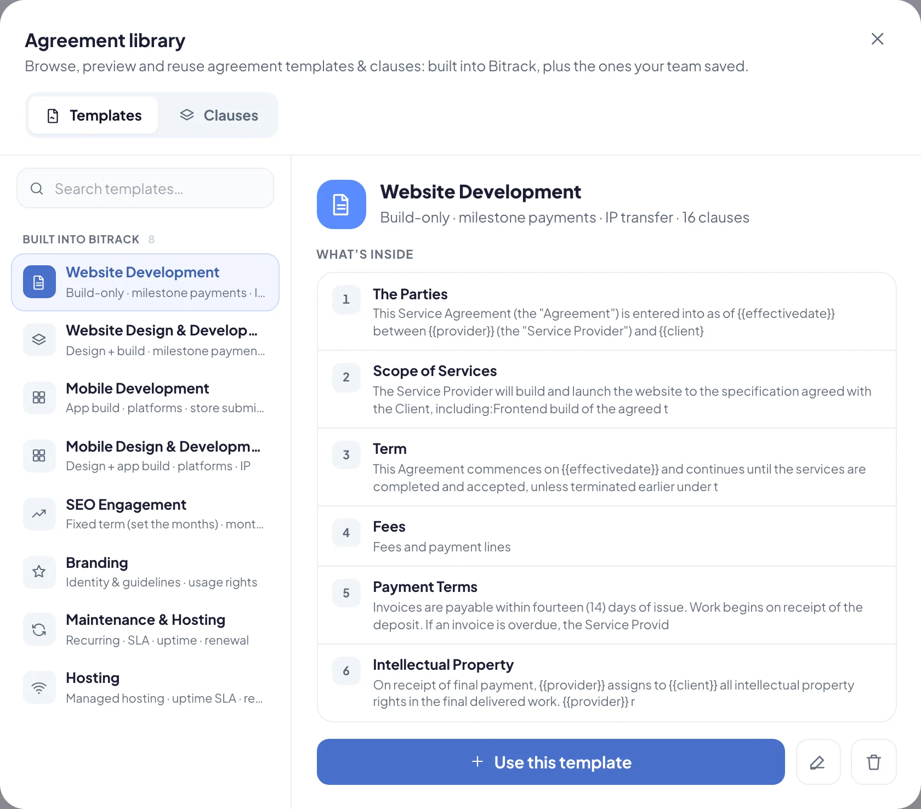Click Use this template button
The height and width of the screenshot is (809, 921).
click(x=551, y=762)
